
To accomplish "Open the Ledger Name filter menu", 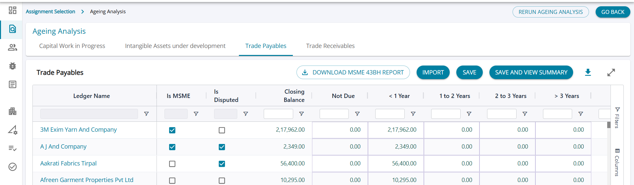I will pyautogui.click(x=146, y=114).
